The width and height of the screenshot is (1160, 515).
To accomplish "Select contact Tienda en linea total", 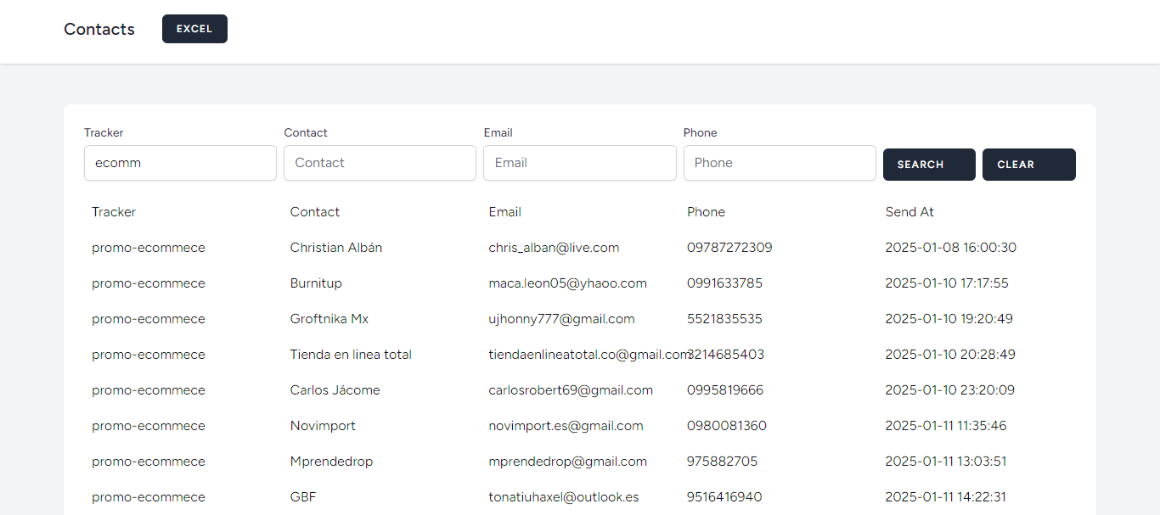I will tap(351, 355).
